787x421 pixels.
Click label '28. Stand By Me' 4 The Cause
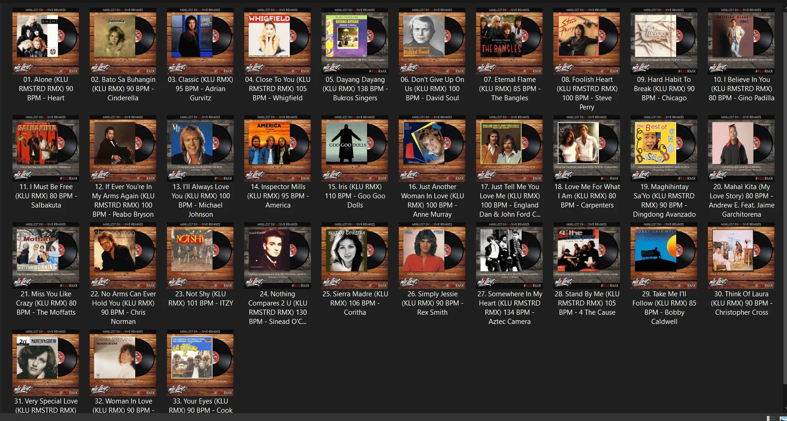pos(587,303)
